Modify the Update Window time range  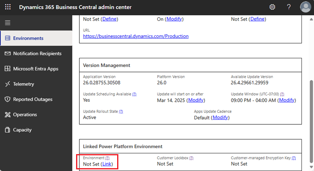click(287, 100)
